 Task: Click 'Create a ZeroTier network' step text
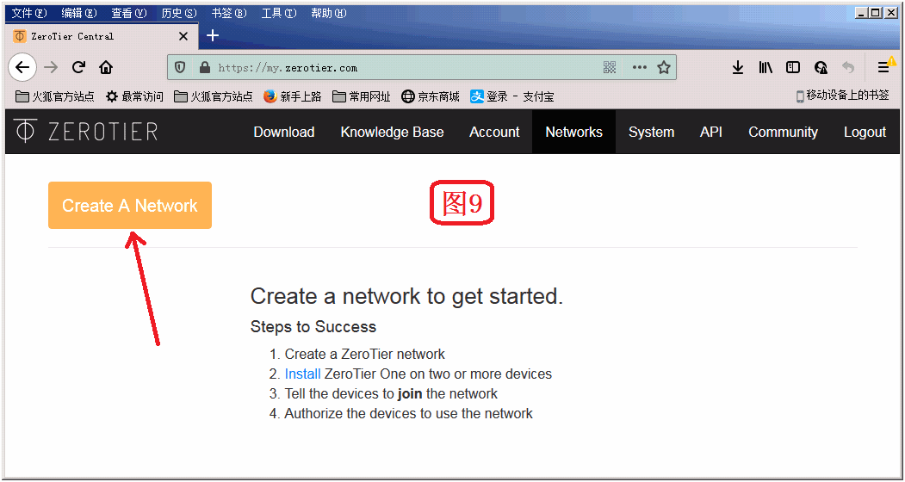tap(365, 354)
